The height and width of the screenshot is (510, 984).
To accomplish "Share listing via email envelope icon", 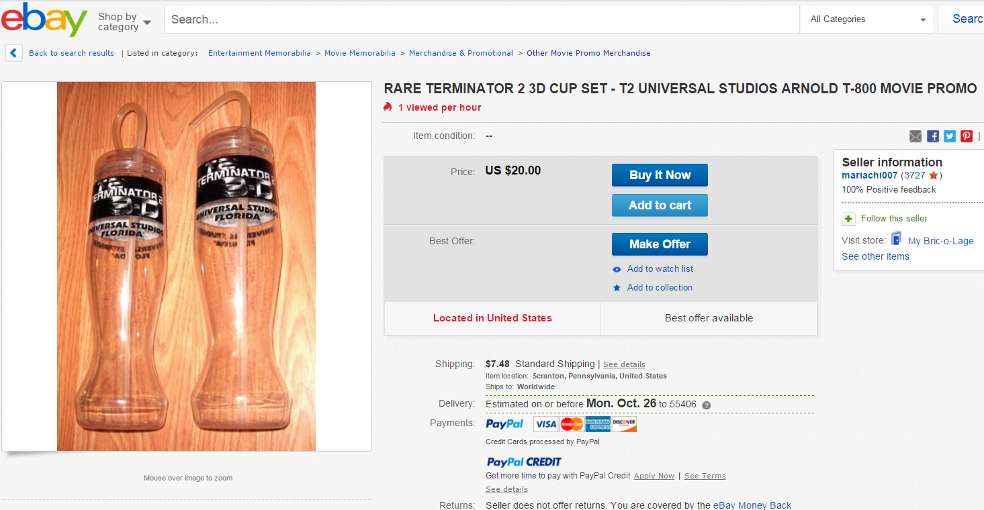I will click(915, 136).
